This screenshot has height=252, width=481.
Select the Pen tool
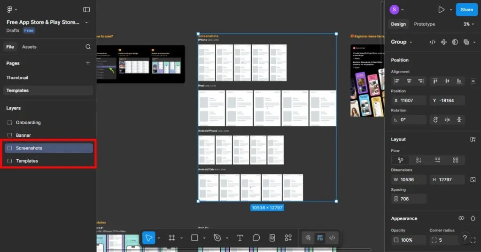tap(217, 238)
